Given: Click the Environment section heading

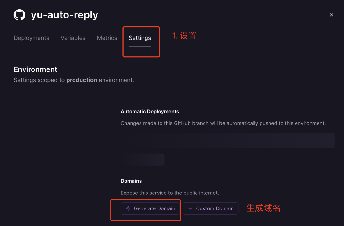Looking at the screenshot, I should [35, 69].
